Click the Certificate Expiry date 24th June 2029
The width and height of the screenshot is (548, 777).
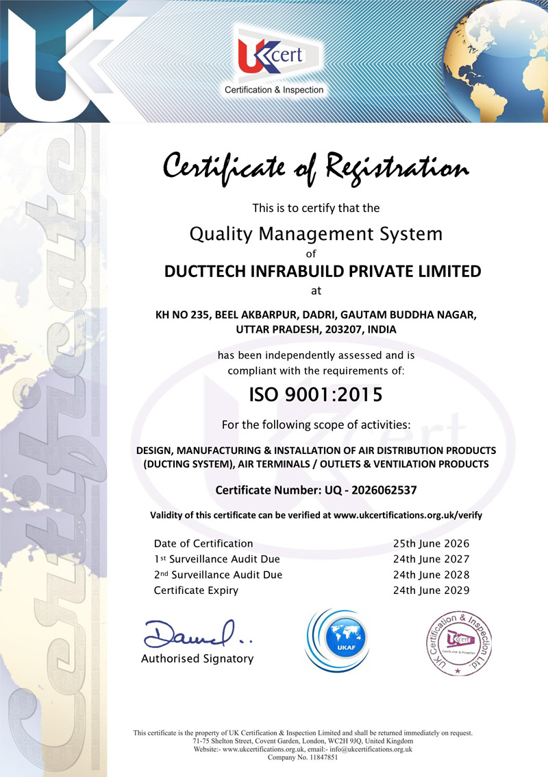[x=431, y=590]
